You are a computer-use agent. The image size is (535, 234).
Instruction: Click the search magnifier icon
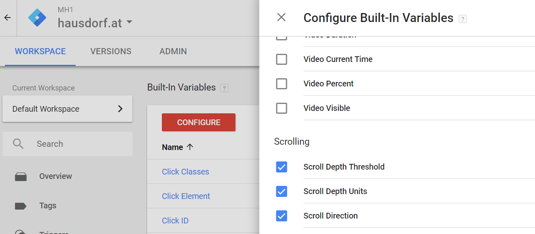pyautogui.click(x=18, y=144)
